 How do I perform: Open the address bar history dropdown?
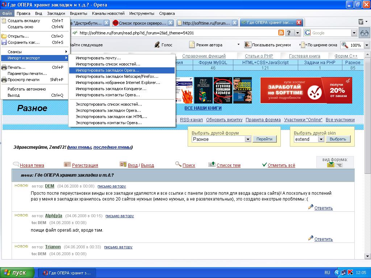pos(298,33)
